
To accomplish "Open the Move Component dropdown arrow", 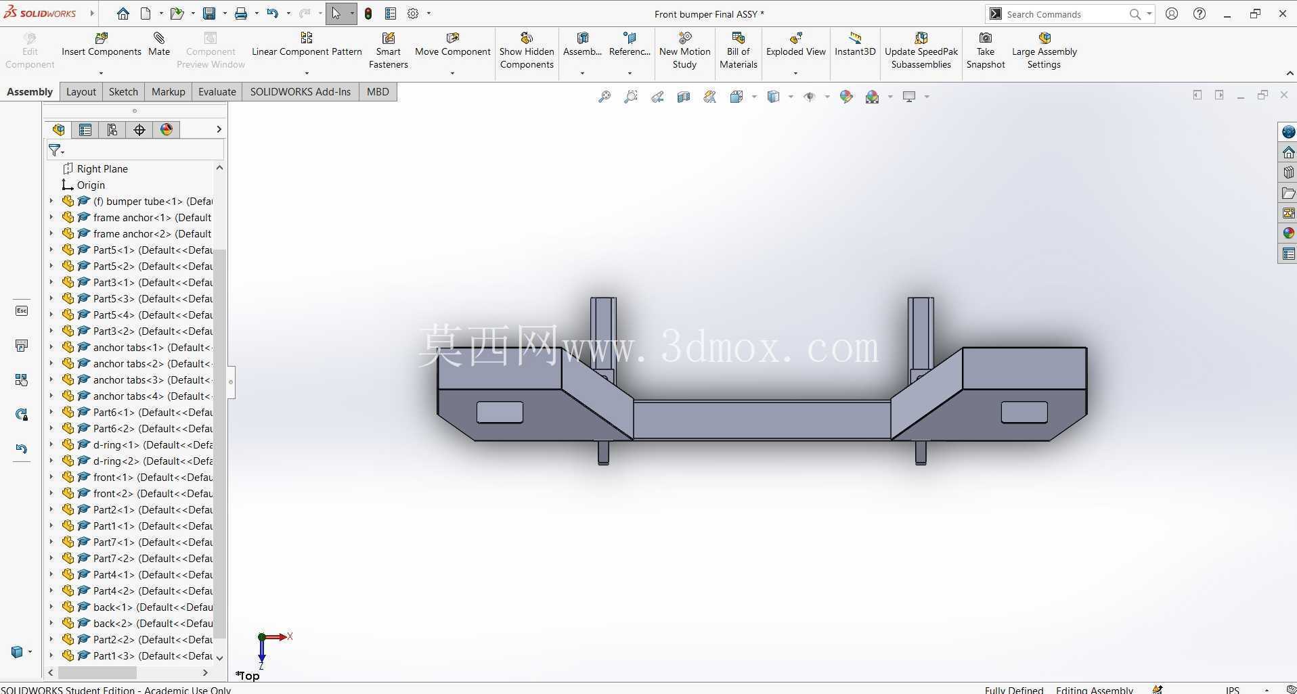I will (452, 73).
